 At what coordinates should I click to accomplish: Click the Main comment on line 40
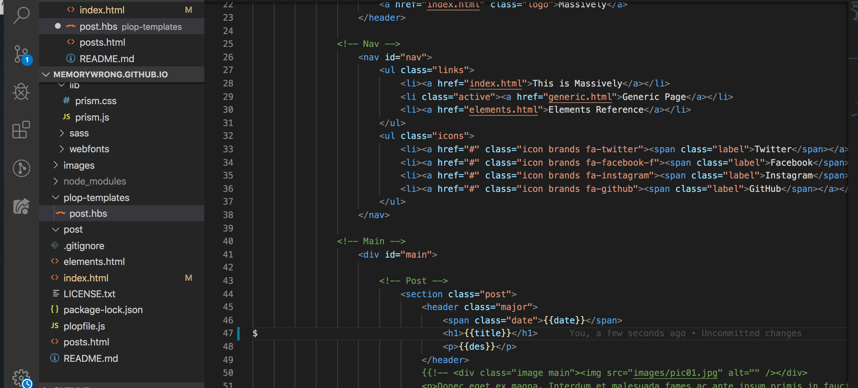(371, 241)
